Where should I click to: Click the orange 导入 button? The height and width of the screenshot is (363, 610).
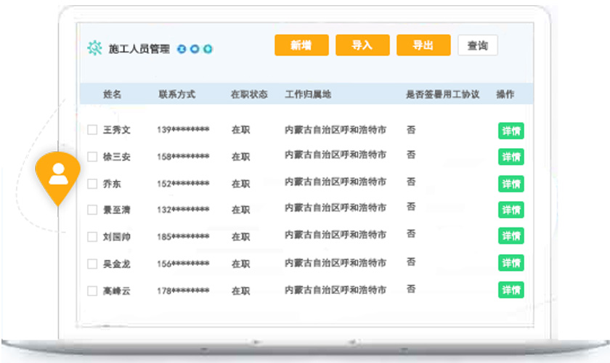(x=362, y=45)
